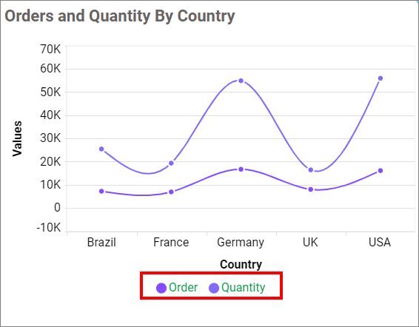Toggle the Order legend marker circle
This screenshot has height=327, width=419.
pos(161,288)
